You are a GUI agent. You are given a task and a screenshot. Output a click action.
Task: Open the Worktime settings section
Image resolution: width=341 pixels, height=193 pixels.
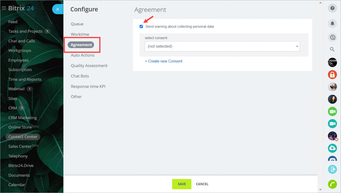pyautogui.click(x=80, y=34)
